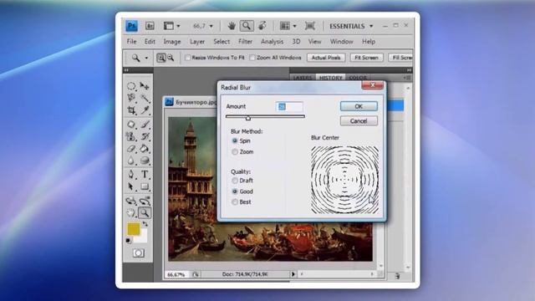Select the Eyedropper tool
Screen dimensions: 535x301
[145, 110]
